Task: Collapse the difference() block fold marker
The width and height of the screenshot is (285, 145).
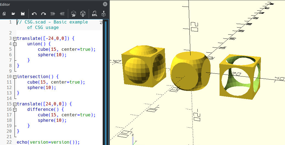Action: [x=15, y=110]
